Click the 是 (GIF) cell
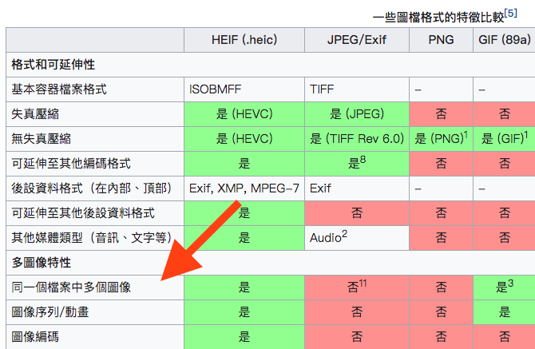The height and width of the screenshot is (349, 535). (x=505, y=139)
